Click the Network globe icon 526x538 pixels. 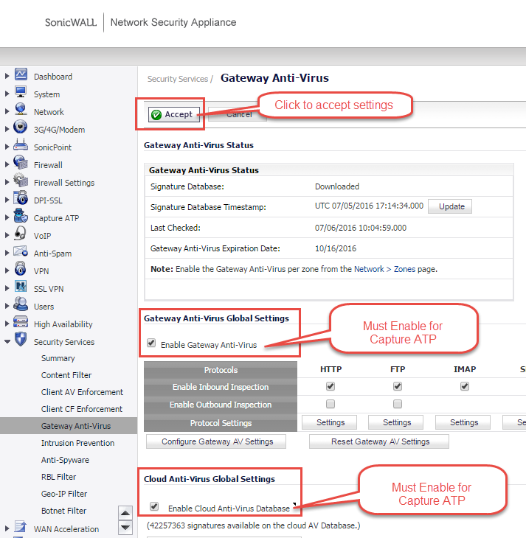(21, 111)
